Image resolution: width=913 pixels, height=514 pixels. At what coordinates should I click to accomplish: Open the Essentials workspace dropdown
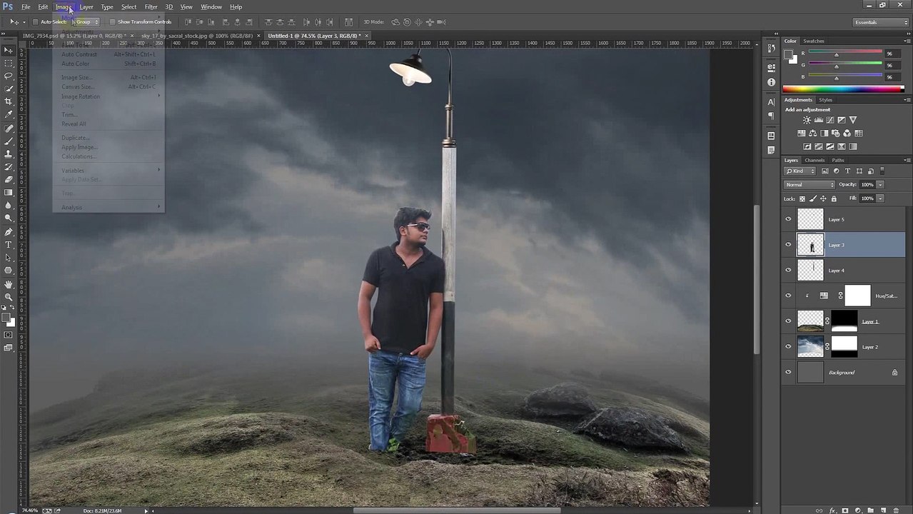(x=881, y=22)
